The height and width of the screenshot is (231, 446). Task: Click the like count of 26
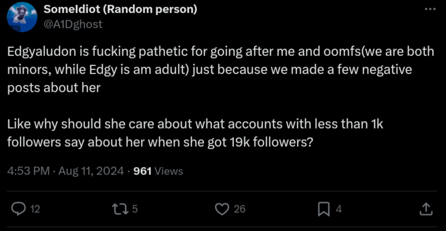point(240,209)
